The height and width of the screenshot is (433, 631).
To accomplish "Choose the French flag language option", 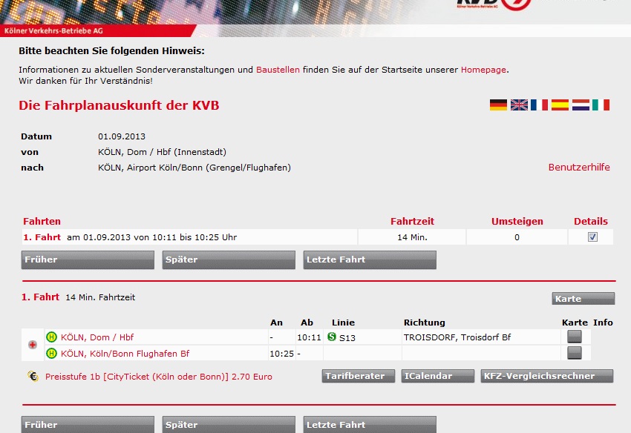I will pyautogui.click(x=540, y=105).
